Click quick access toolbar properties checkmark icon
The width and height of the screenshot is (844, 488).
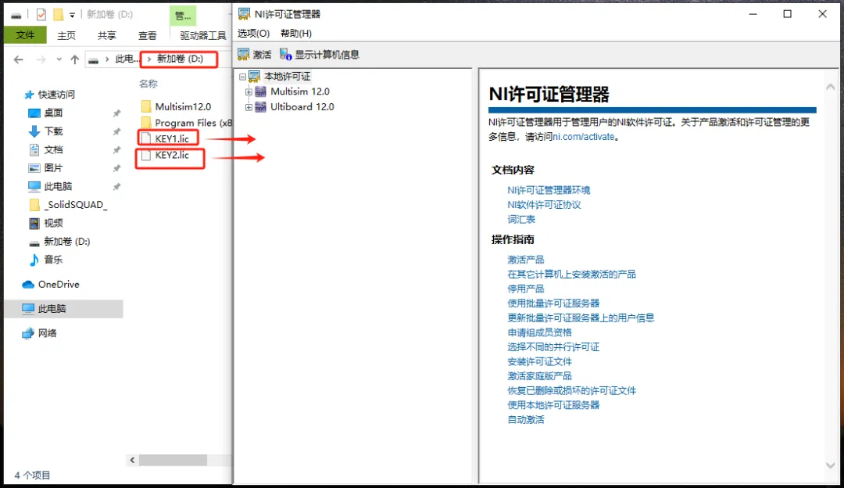pyautogui.click(x=41, y=15)
